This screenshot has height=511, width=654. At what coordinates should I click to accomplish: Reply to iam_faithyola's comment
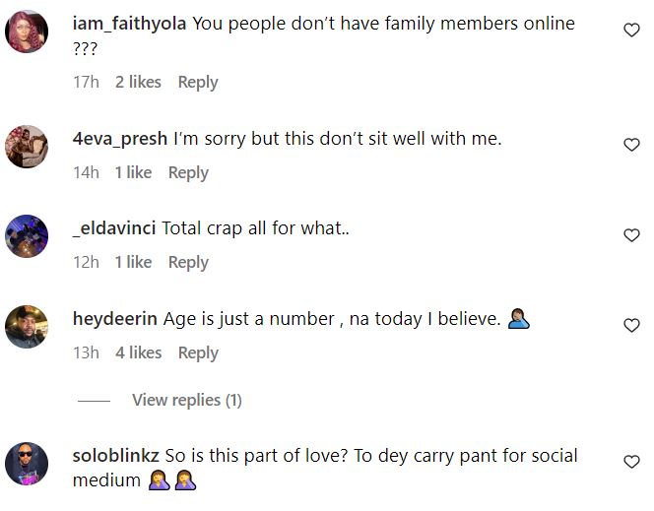pos(198,82)
